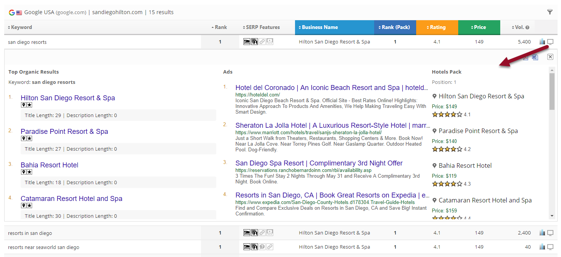
Task: Close the expanded SERP details panel
Action: point(550,57)
